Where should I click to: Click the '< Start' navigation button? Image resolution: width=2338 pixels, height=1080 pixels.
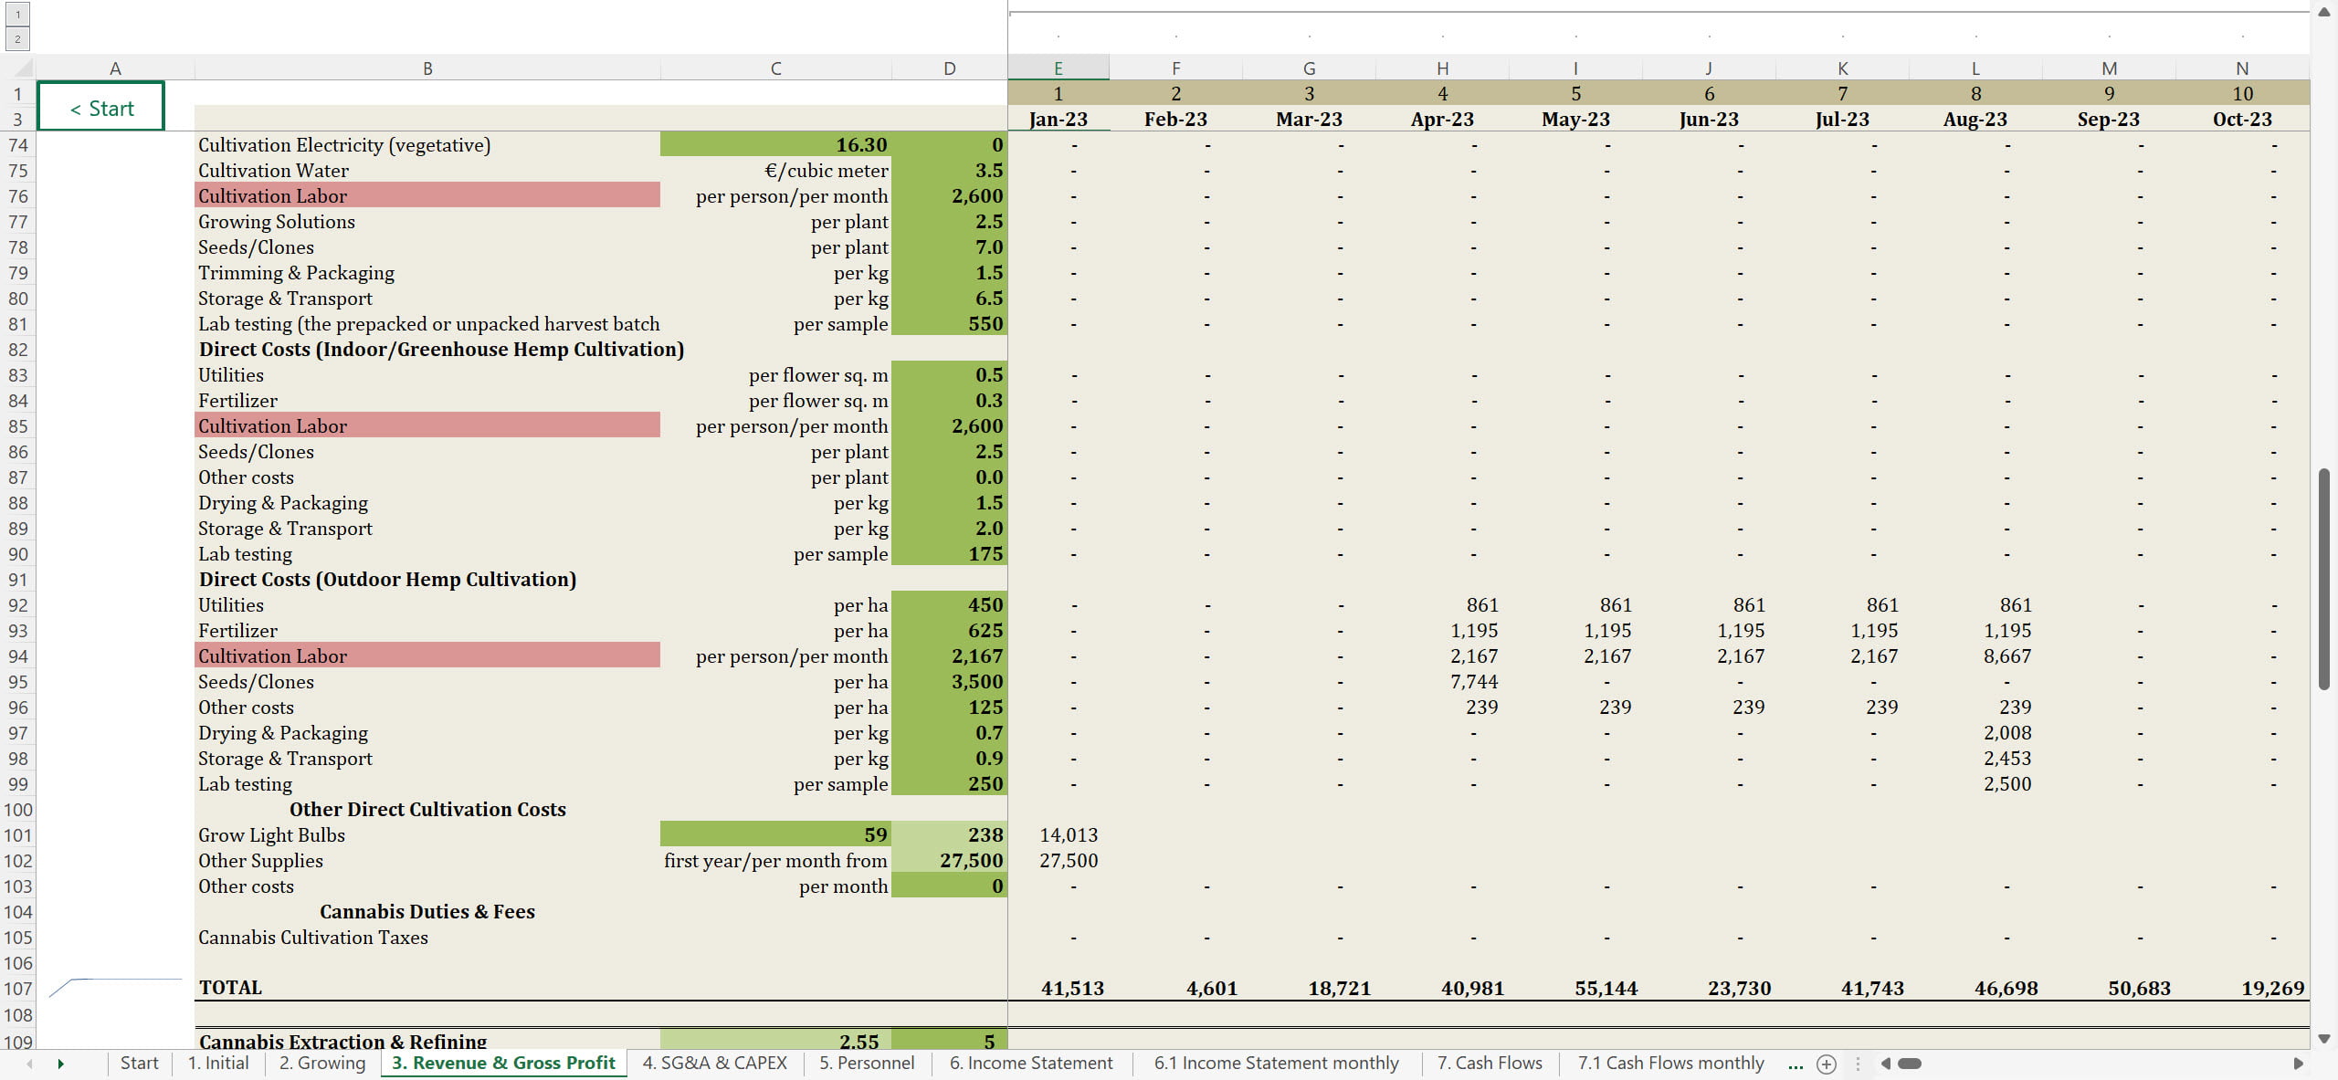(x=101, y=108)
